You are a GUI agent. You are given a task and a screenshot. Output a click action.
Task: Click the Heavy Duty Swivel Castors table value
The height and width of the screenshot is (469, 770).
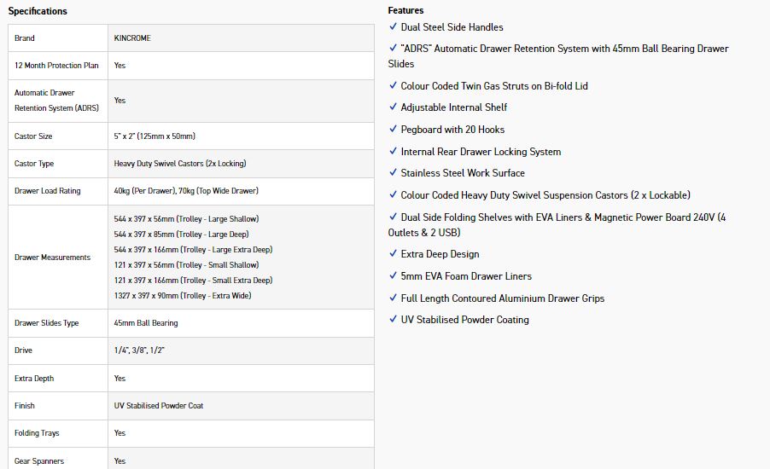coord(180,164)
